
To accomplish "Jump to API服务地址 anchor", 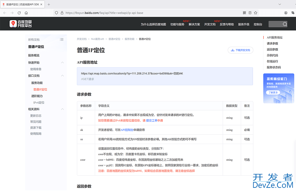I will pos(275,37).
